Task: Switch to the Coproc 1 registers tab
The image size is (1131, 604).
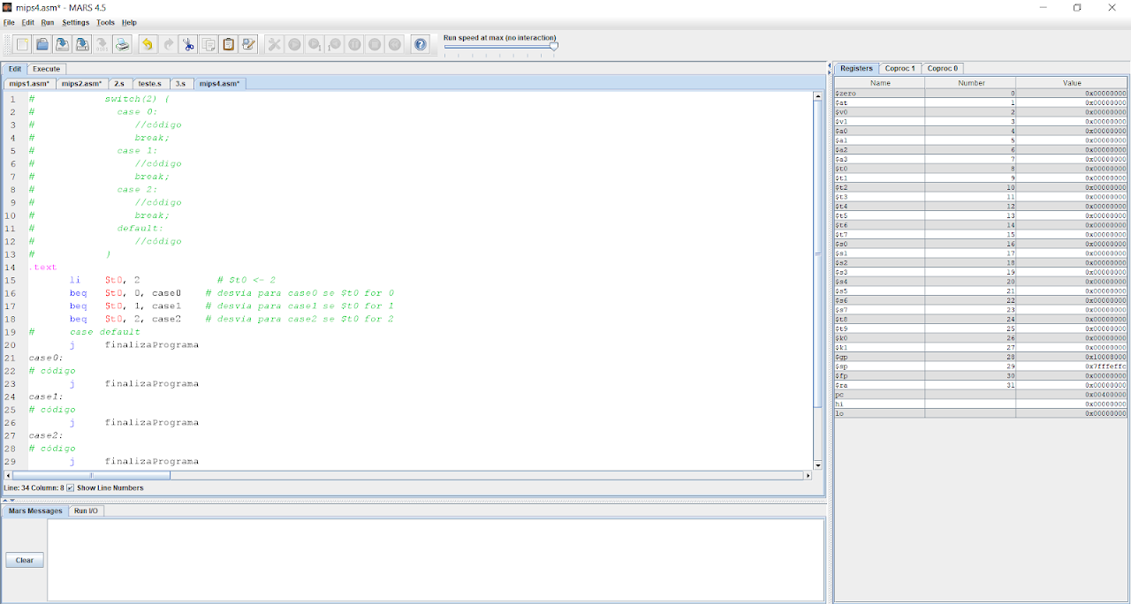Action: [900, 69]
